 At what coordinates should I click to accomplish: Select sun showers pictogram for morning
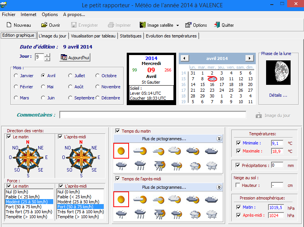coord(177,166)
